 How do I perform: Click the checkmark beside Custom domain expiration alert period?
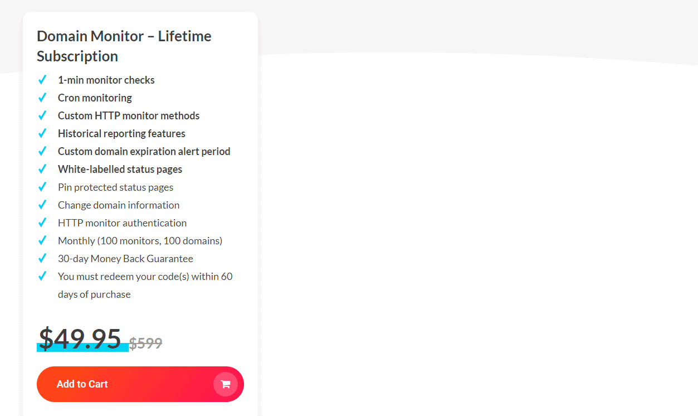(42, 151)
